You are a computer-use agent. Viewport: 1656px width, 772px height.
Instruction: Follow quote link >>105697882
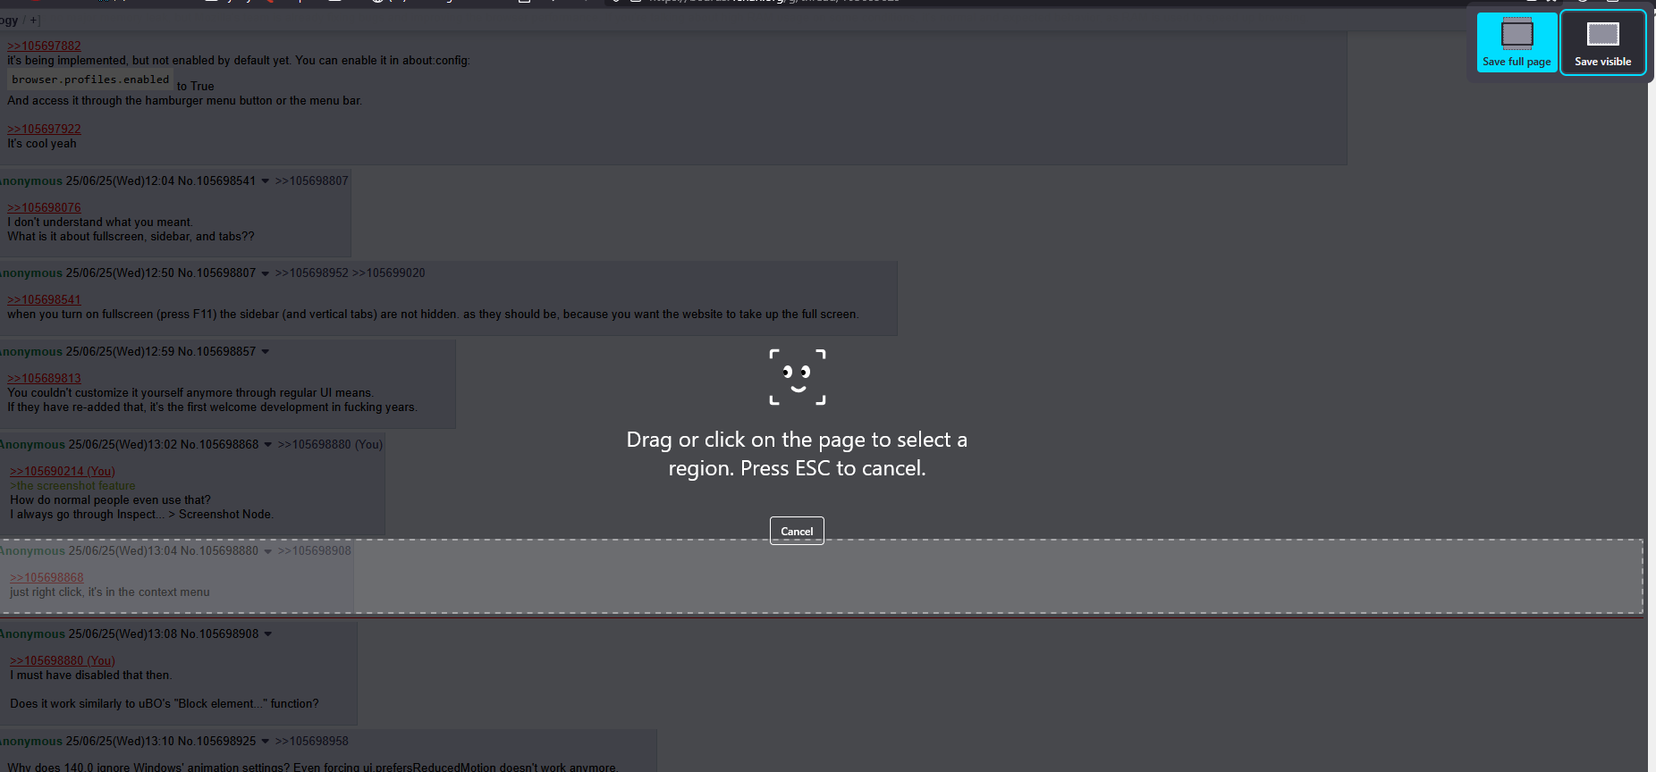(44, 46)
